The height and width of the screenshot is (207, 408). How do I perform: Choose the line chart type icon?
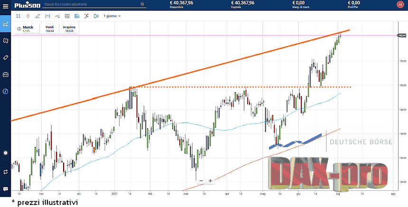57,16
